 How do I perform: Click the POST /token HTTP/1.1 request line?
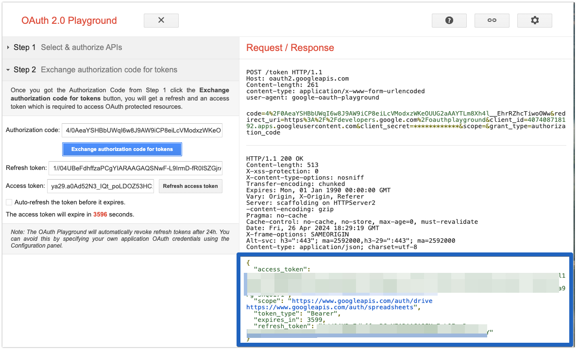click(284, 72)
